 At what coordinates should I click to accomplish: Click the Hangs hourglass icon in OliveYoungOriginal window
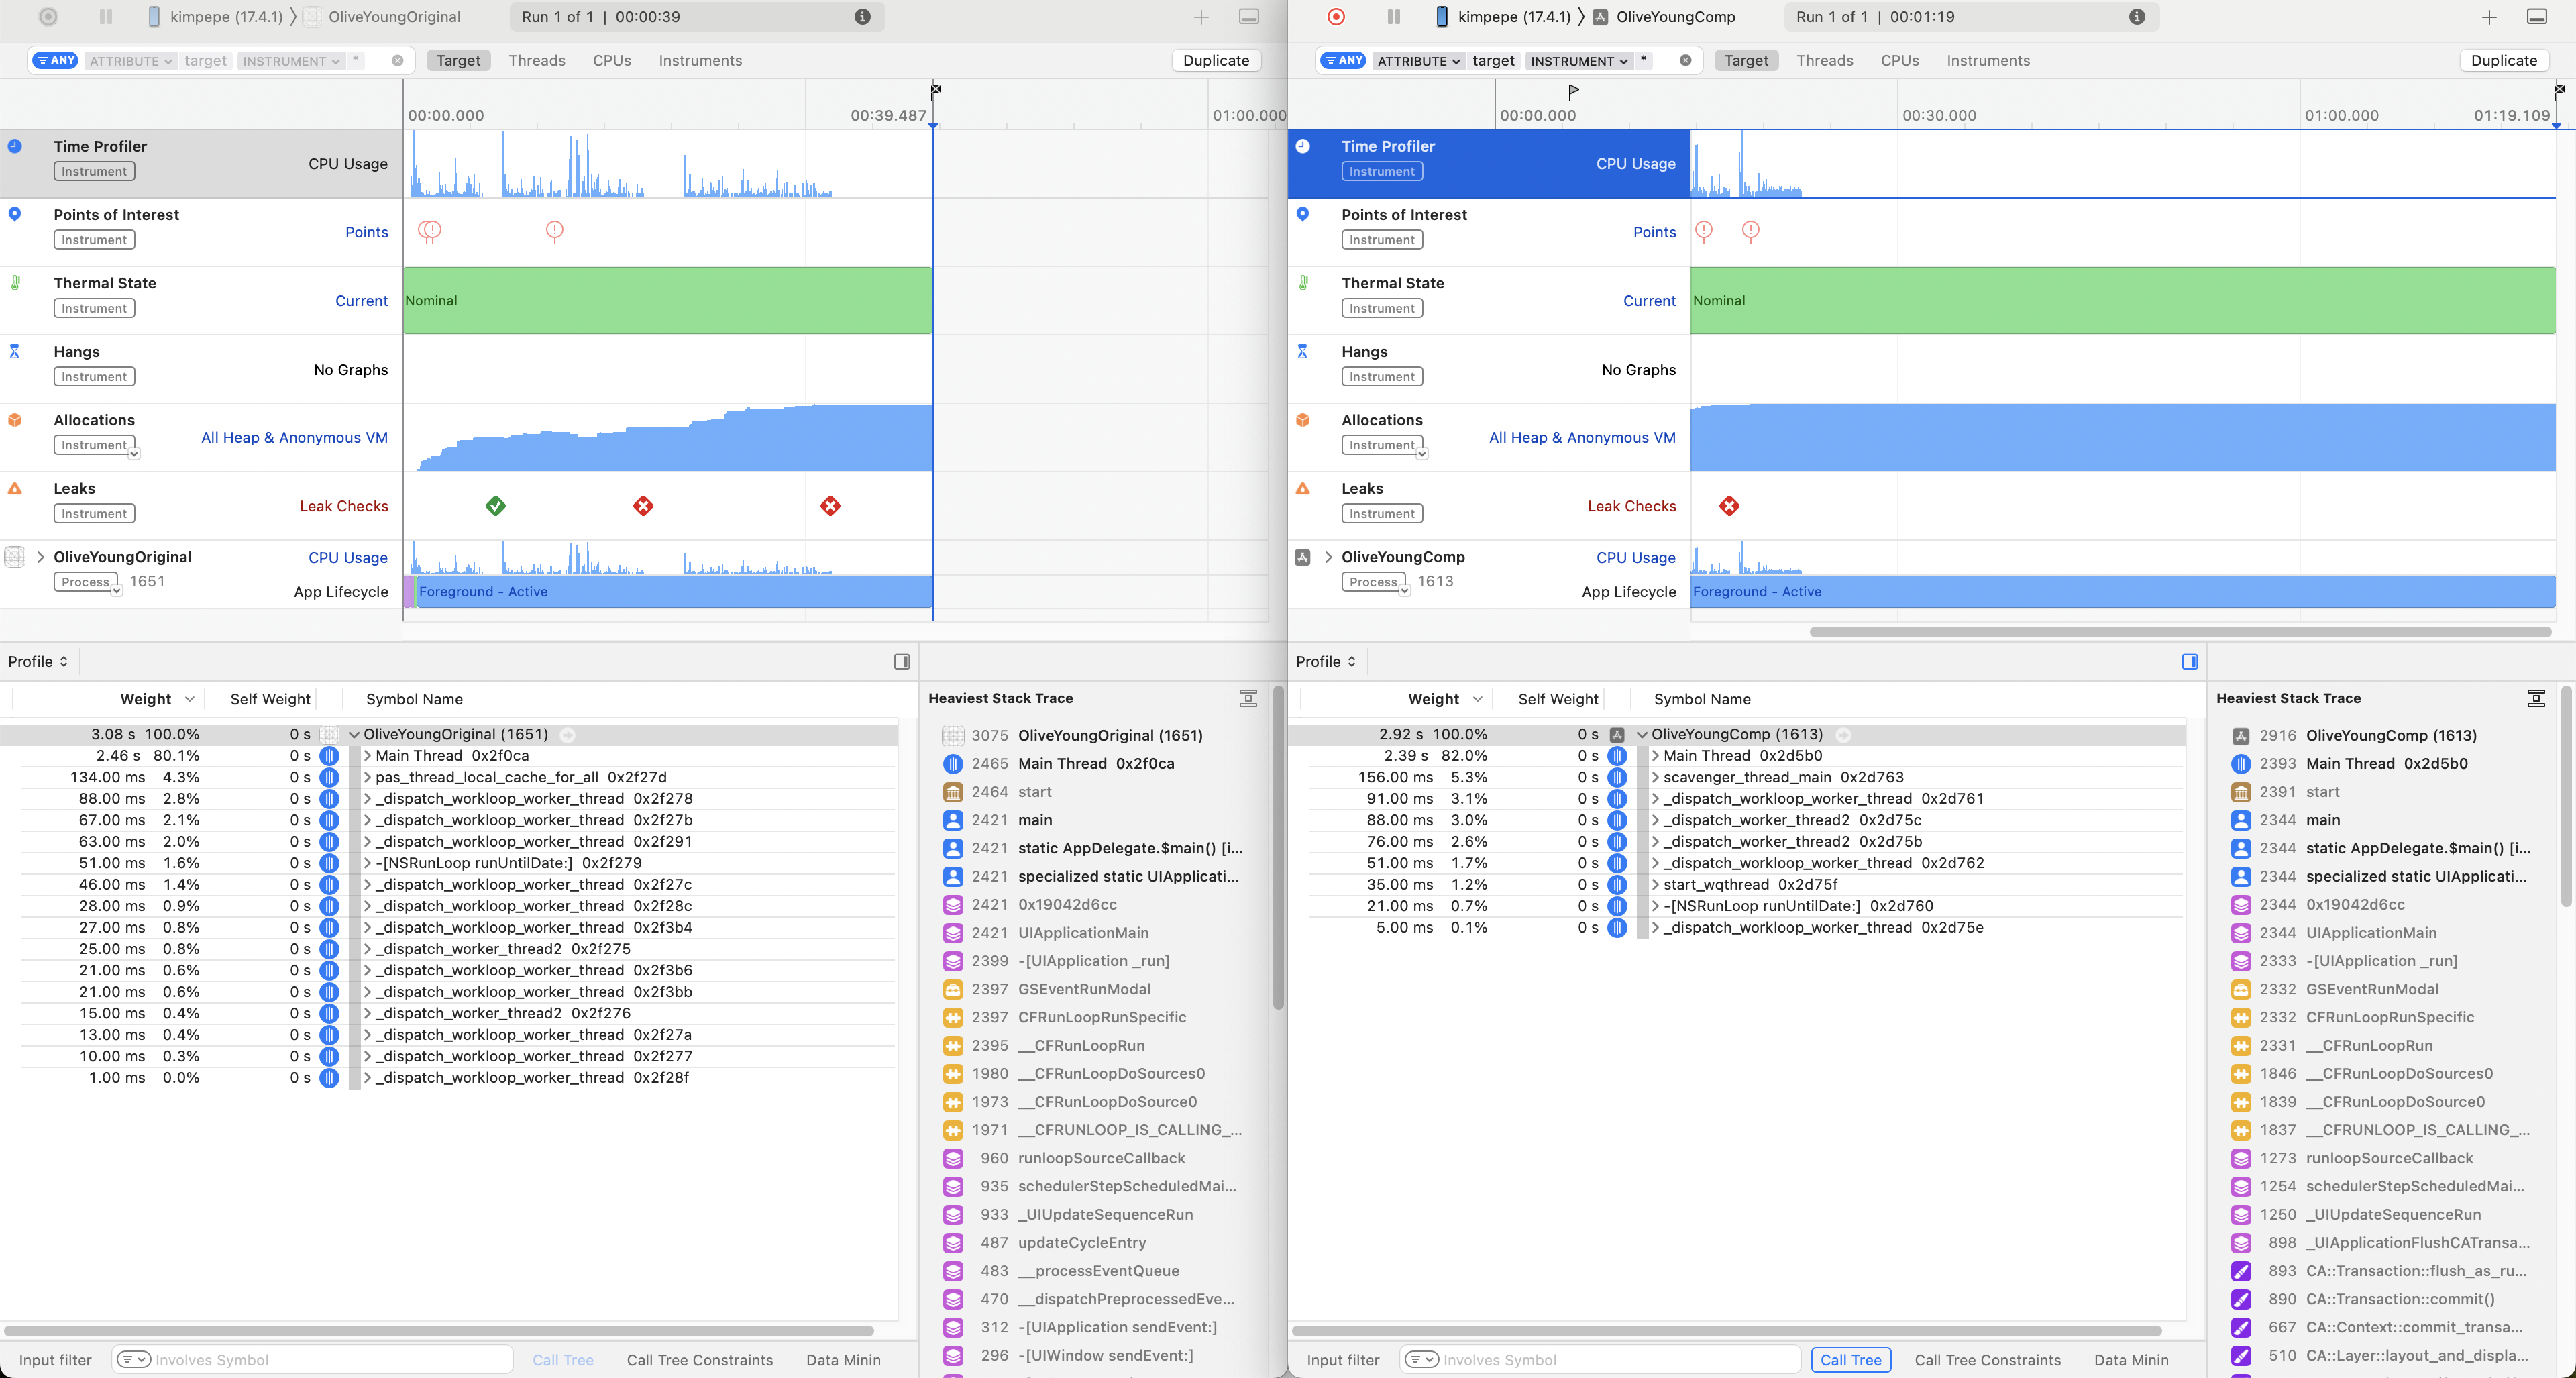pos(15,351)
